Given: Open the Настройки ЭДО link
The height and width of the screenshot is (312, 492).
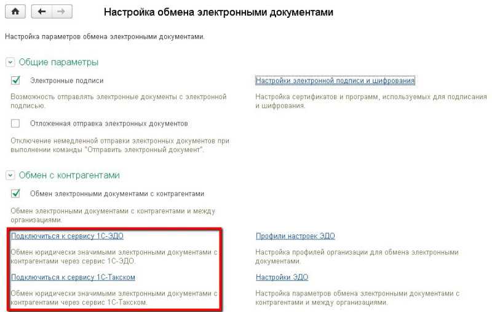Looking at the screenshot, I should pos(282,277).
